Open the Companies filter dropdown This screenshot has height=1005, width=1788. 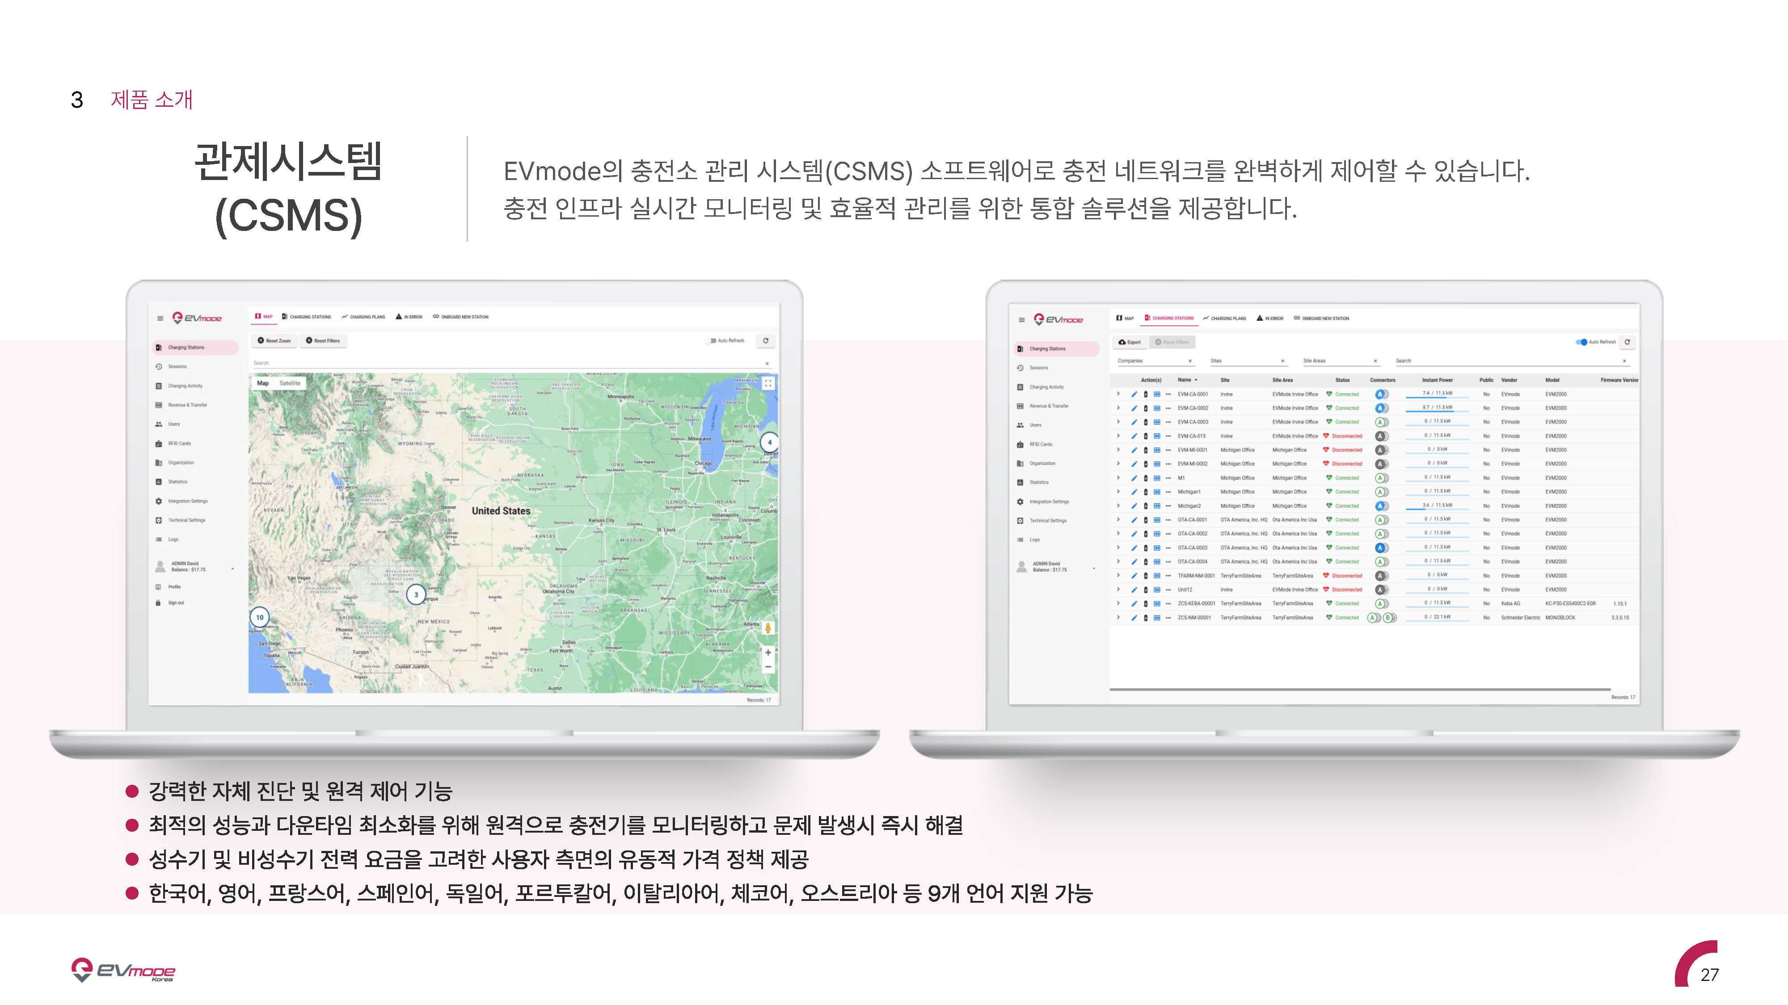click(1154, 360)
